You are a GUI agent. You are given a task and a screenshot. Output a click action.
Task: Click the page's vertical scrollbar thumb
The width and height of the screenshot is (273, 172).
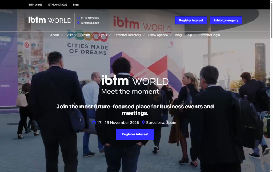pos(271,21)
